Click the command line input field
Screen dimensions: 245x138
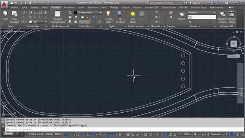coord(124,130)
